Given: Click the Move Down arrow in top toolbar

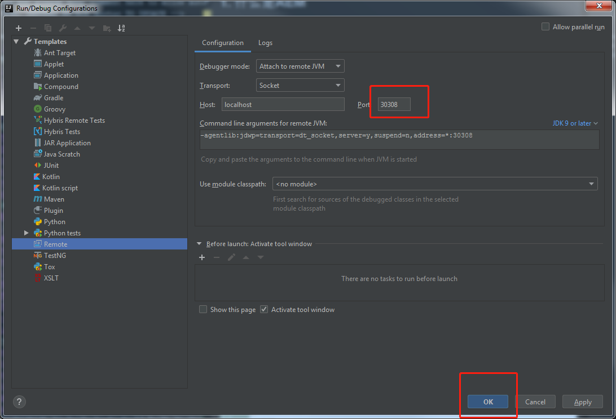Looking at the screenshot, I should point(92,28).
